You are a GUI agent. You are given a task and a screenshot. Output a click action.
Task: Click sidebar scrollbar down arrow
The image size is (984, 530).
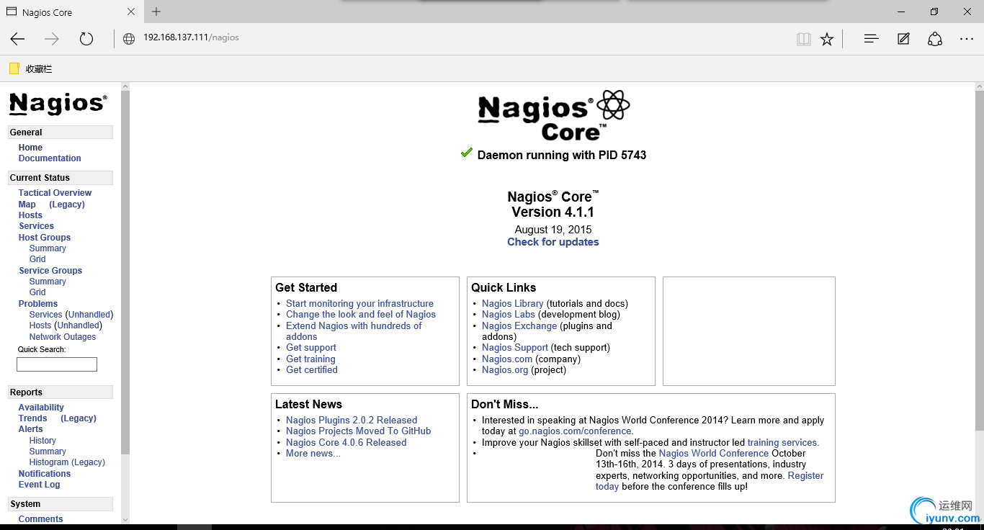pos(125,519)
